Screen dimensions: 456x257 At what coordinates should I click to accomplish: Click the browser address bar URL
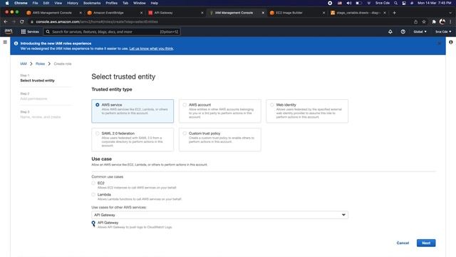point(97,21)
